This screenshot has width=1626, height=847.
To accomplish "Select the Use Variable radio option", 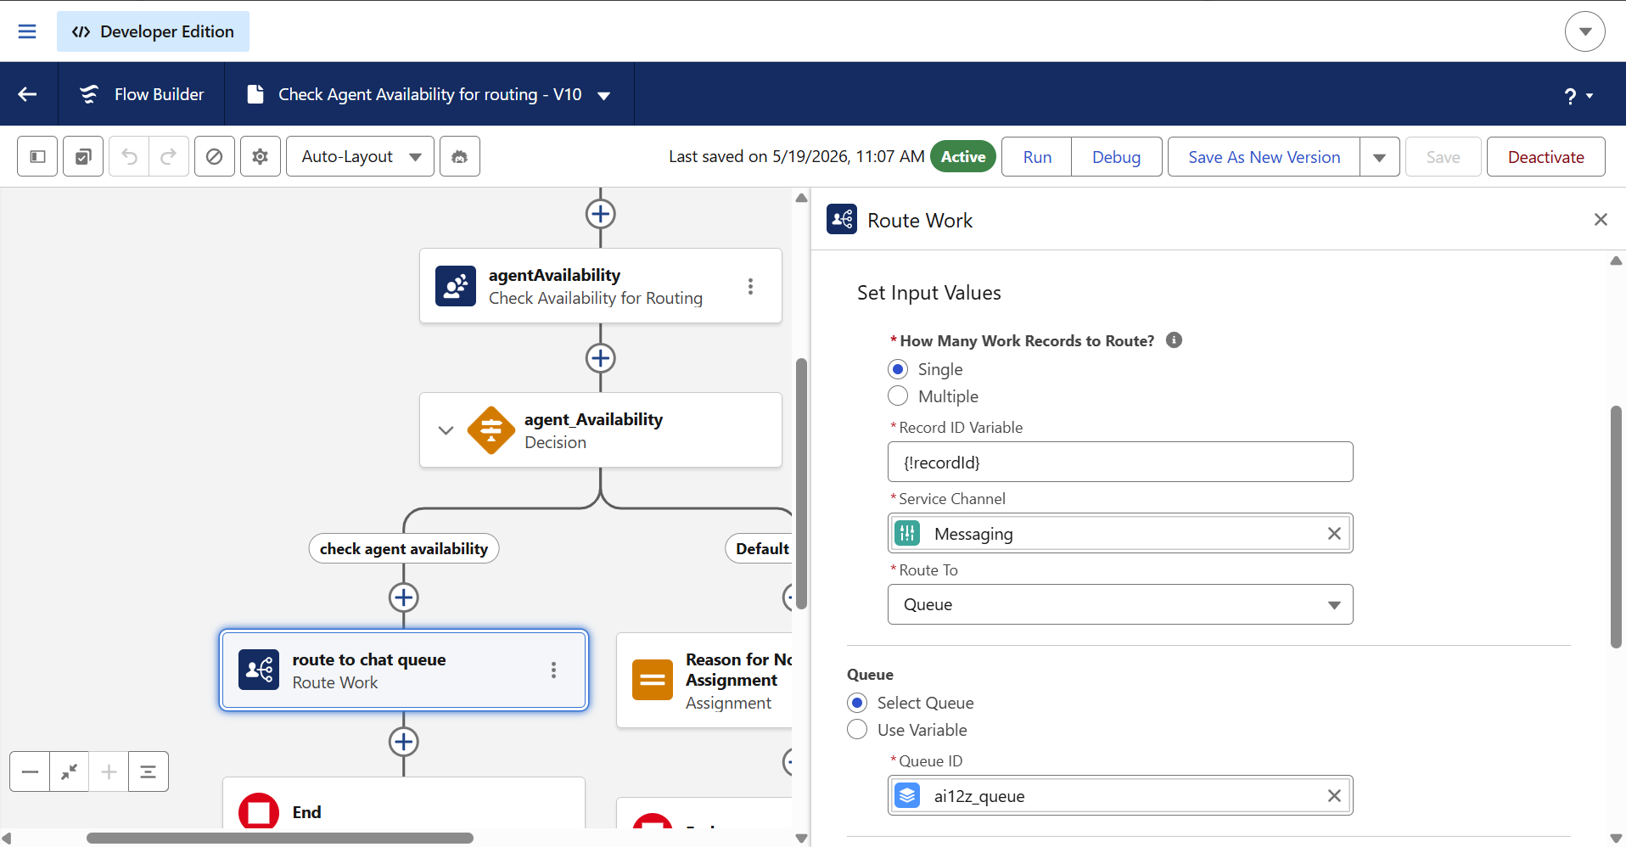I will click(x=857, y=730).
